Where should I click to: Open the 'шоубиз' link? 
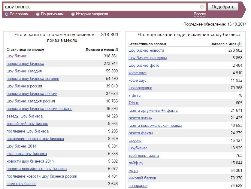pyautogui.click(x=135, y=141)
